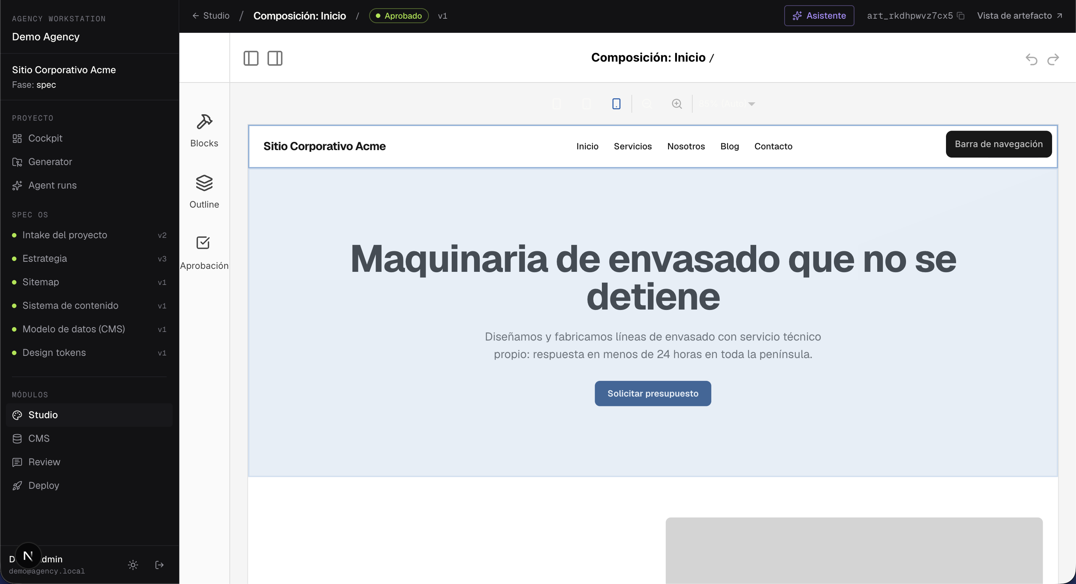Zoom in on the canvas

point(677,103)
